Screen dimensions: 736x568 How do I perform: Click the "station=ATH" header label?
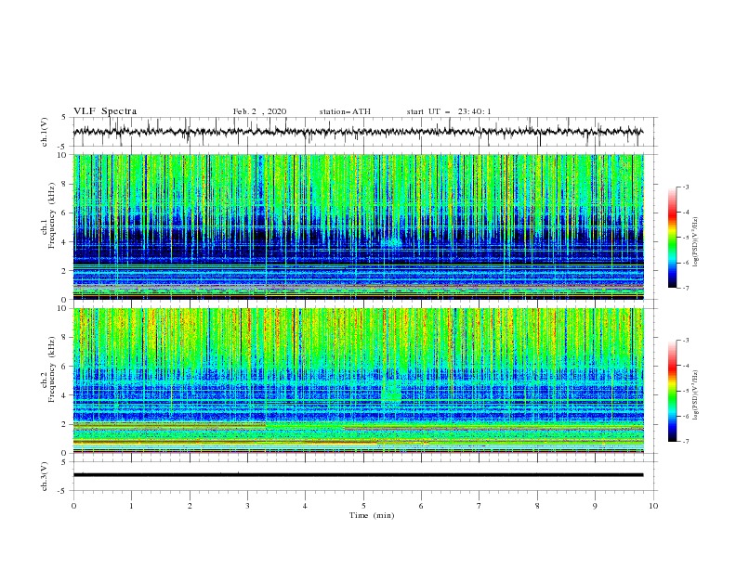pos(345,111)
